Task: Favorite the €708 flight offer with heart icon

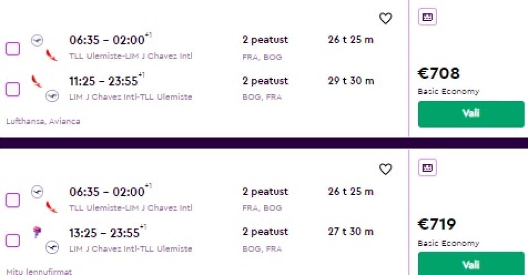Action: point(386,19)
